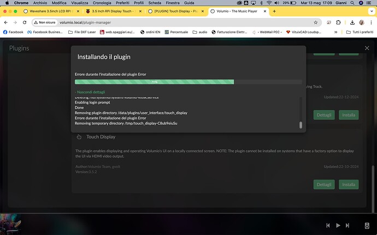Switch to Waveshare 3.5inch LCD tab
Image resolution: width=377 pixels, height=235 pixels.
coord(51,11)
